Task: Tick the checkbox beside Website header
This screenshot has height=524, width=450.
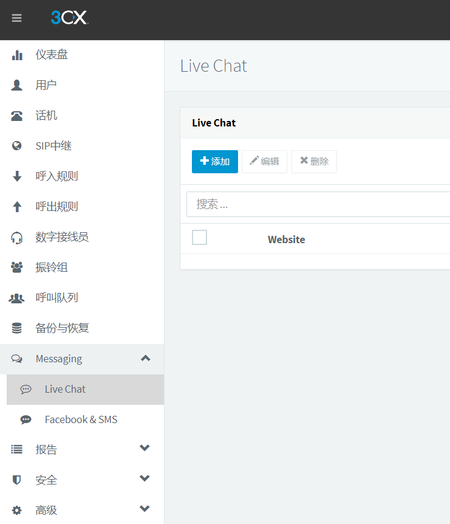Action: 199,237
